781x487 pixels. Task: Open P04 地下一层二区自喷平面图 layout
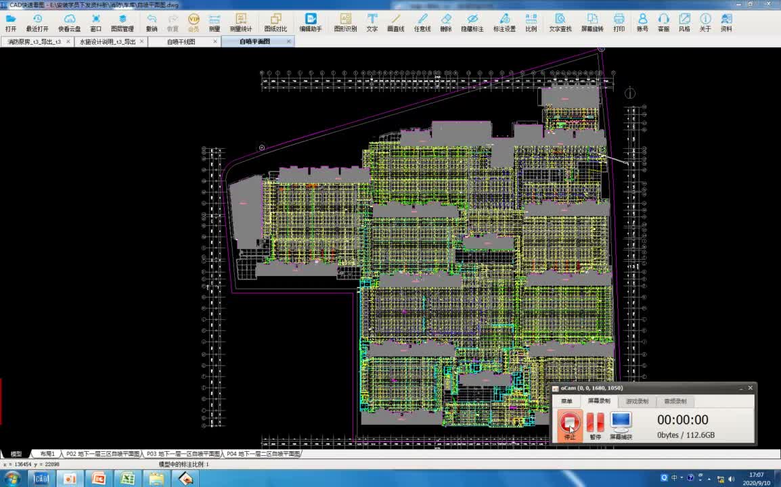click(x=263, y=454)
